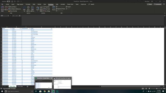Screen dimensions: 166x93
Task: Open XML Expansion Packs
Action: 60,9
